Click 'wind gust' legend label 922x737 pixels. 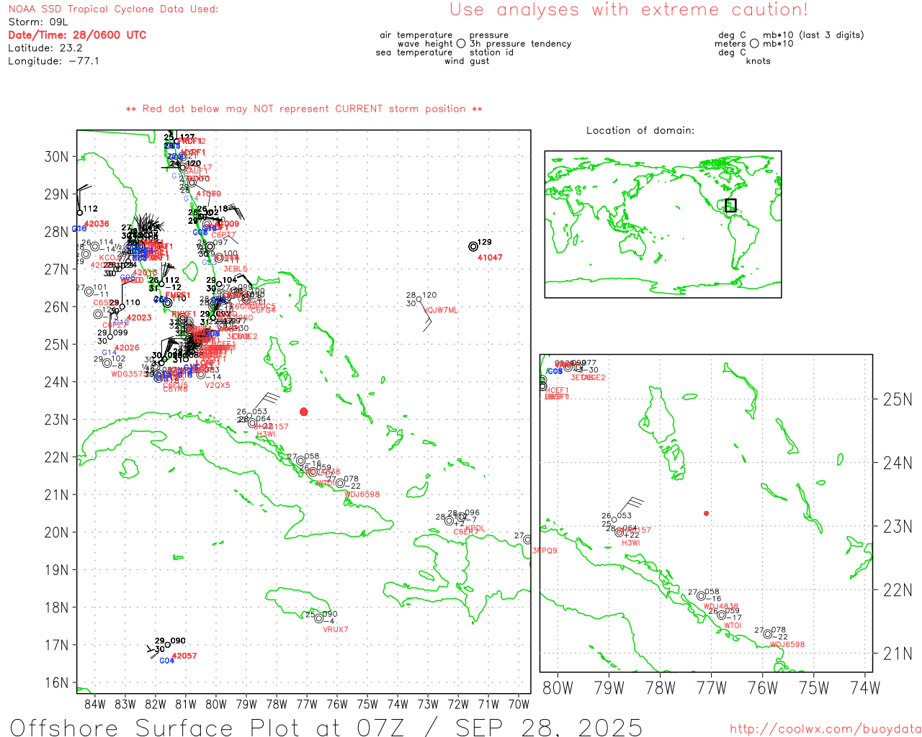467,61
